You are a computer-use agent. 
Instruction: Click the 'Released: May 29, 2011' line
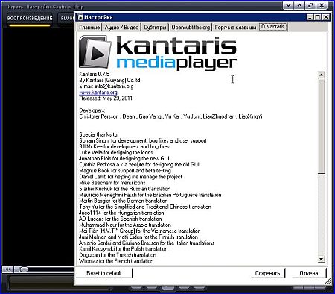coord(106,98)
